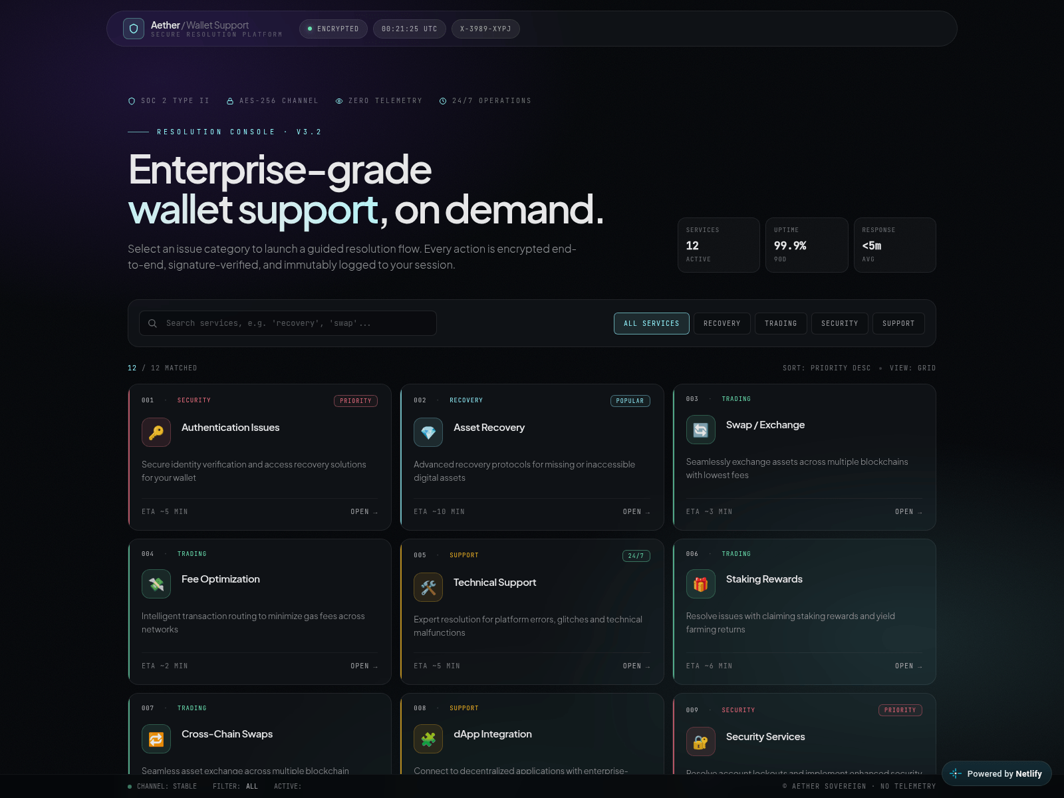Click the Swap / Exchange arrows icon
Screen dimensions: 1064x798
pyautogui.click(x=701, y=430)
